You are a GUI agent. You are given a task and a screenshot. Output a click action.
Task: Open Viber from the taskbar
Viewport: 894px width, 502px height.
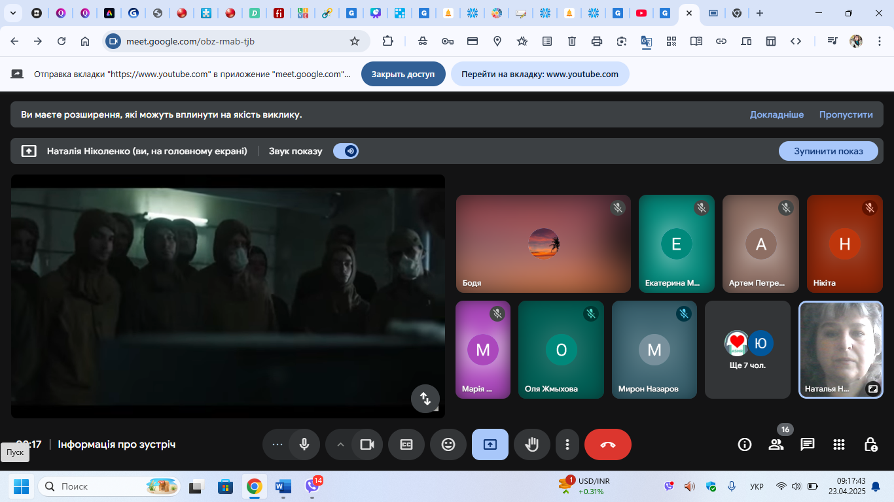pyautogui.click(x=312, y=486)
